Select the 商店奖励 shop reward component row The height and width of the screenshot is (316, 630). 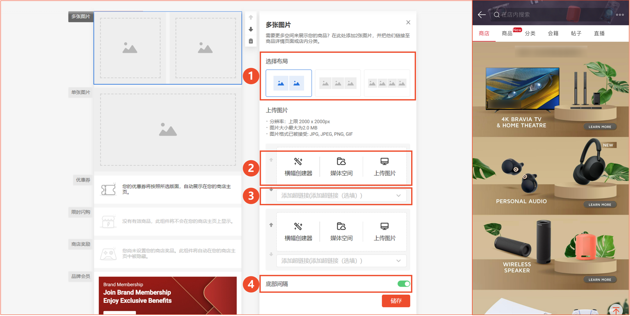168,254
